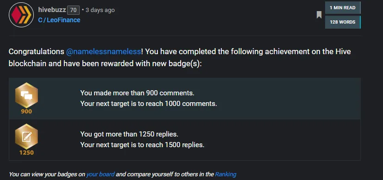Click the orange 1250 number under badge
The width and height of the screenshot is (383, 180).
(x=26, y=153)
